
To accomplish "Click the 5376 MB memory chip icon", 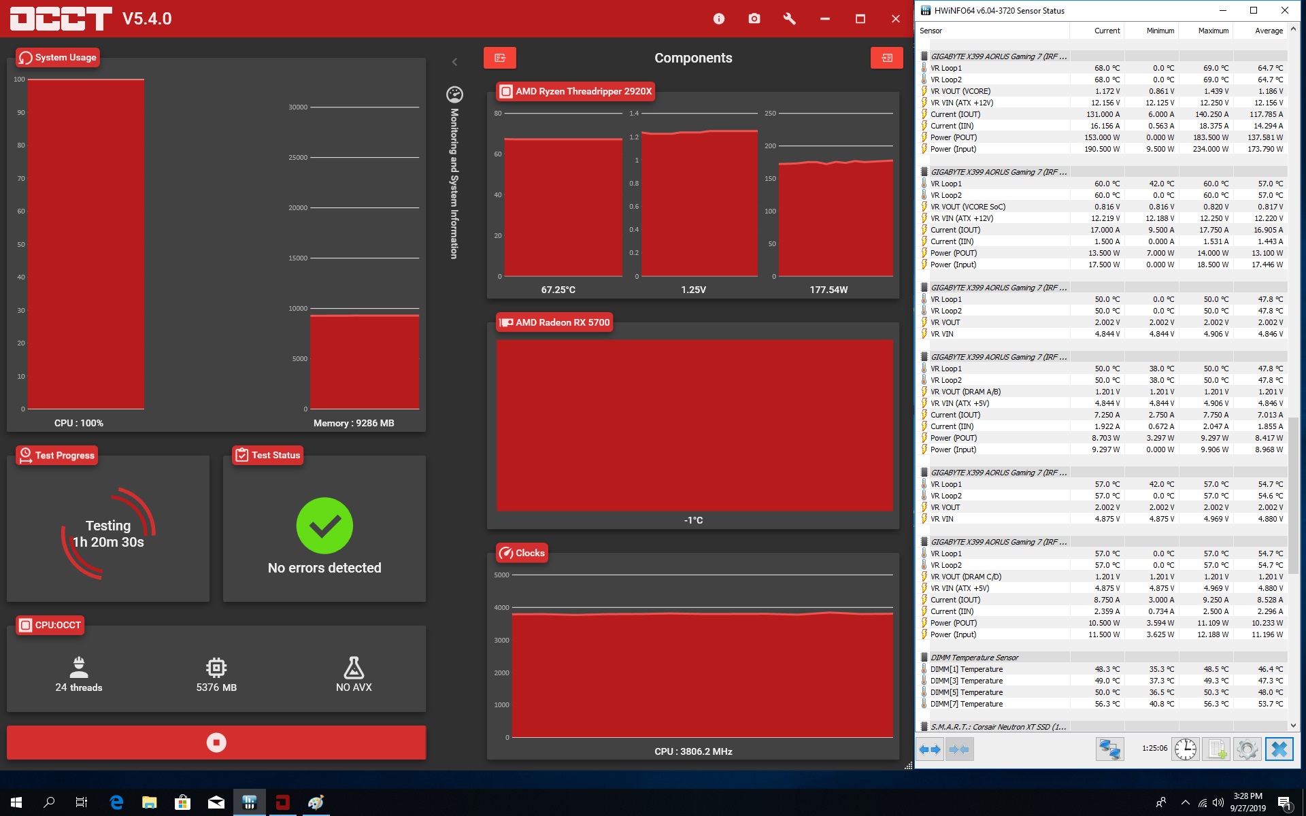I will [x=216, y=667].
